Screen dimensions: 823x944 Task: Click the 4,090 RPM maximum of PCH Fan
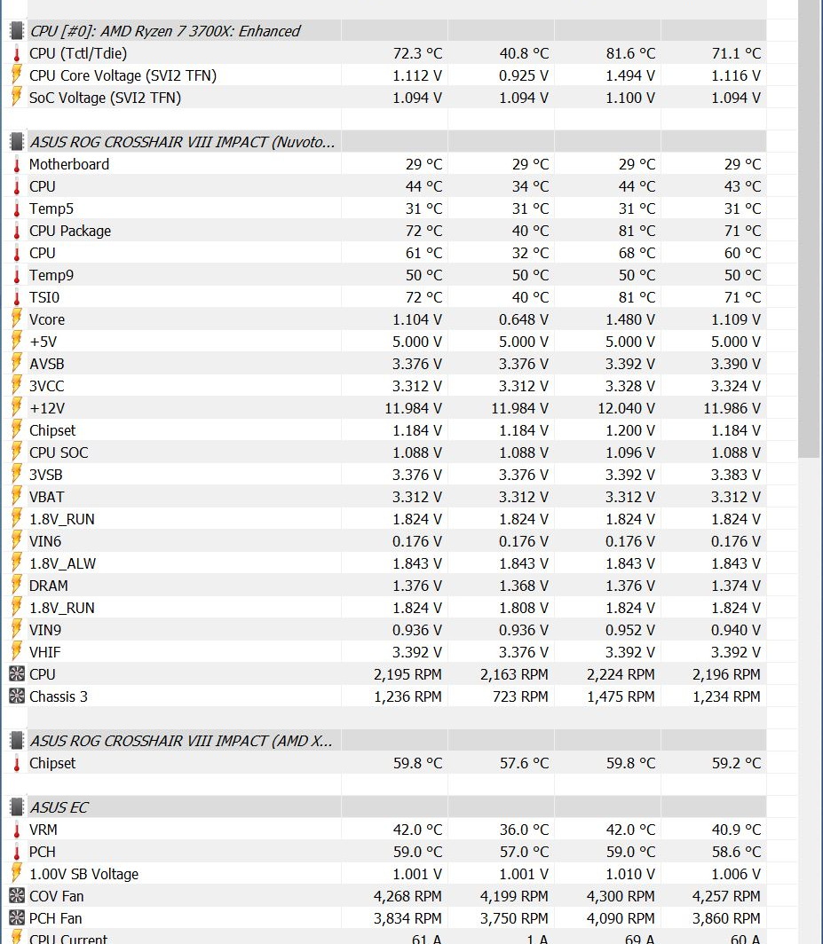[x=621, y=918]
